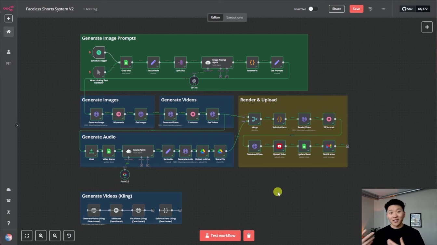This screenshot has width=437, height=245.
Task: Open the personal user section in the sidebar
Action: 8,52
